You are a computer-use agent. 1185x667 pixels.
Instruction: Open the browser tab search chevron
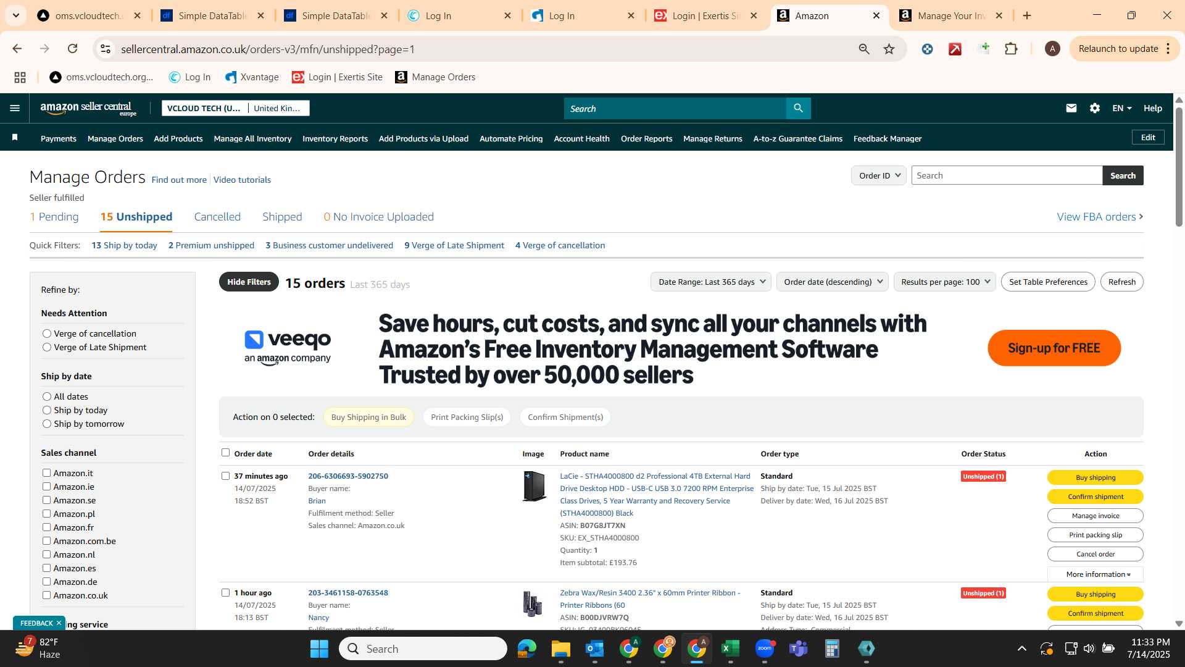[x=15, y=15]
